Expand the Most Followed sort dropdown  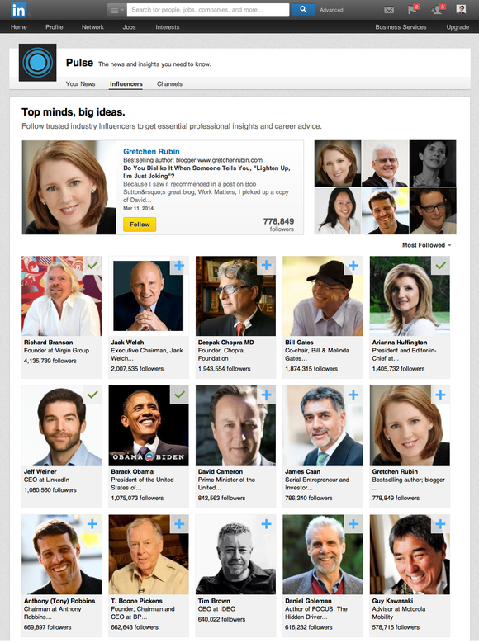tap(426, 245)
